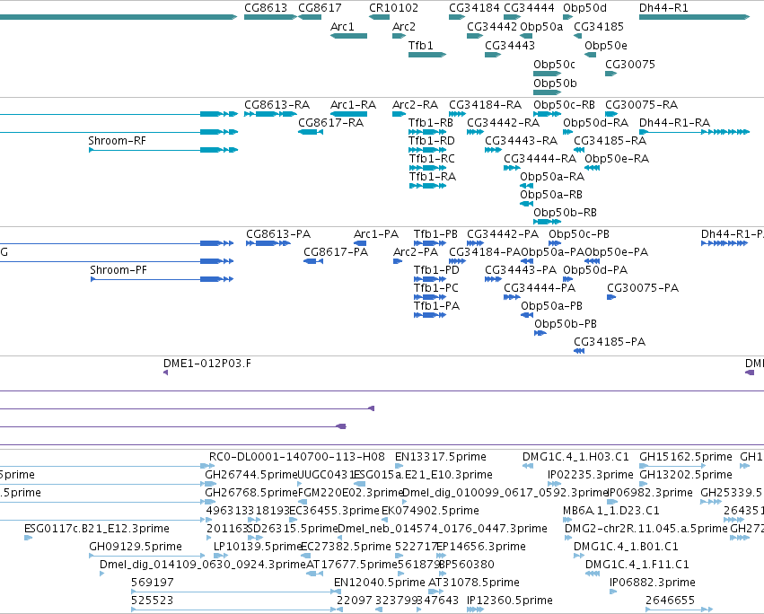Click the Tfb1 gene label
Viewport: 764px width, 614px height.
[420, 45]
